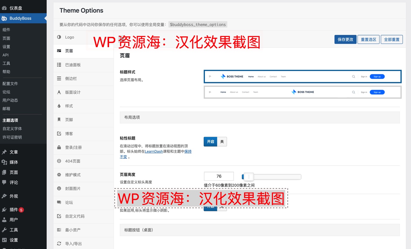This screenshot has width=411, height=249.
Task: Open 外观 appearance menu
Action: click(23, 196)
